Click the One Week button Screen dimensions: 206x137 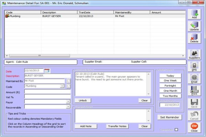(170, 80)
